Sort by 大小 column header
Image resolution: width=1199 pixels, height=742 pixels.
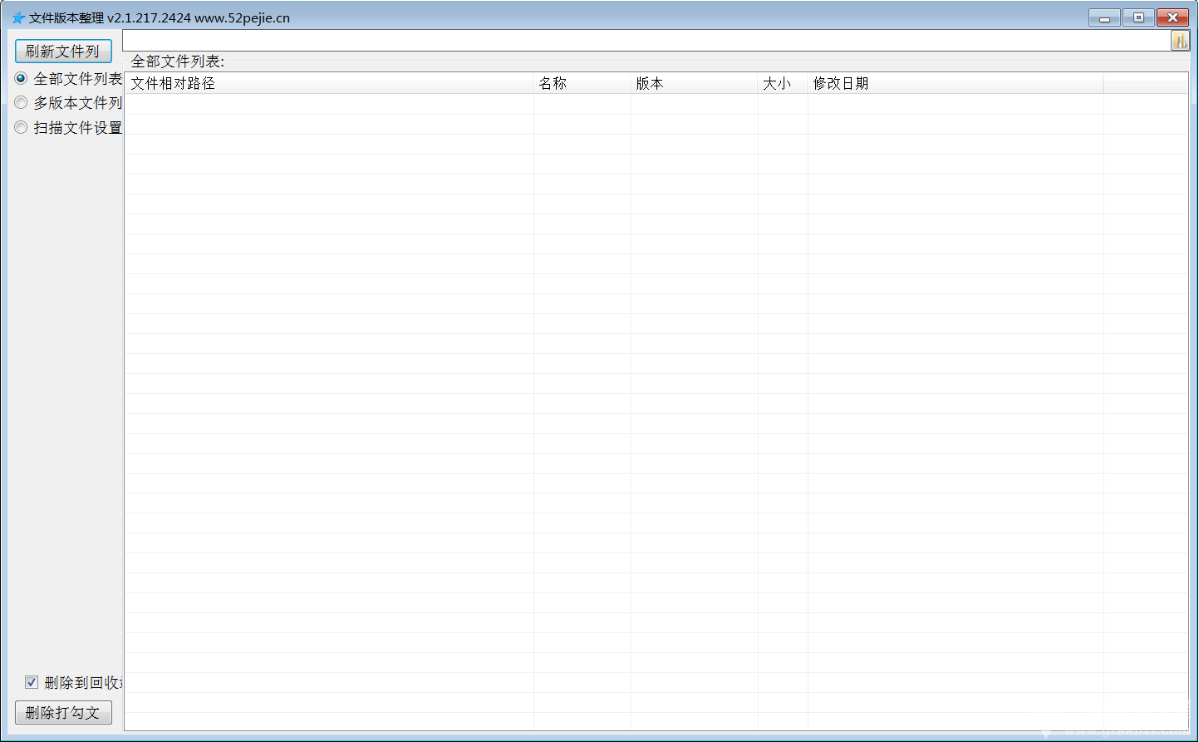(783, 83)
